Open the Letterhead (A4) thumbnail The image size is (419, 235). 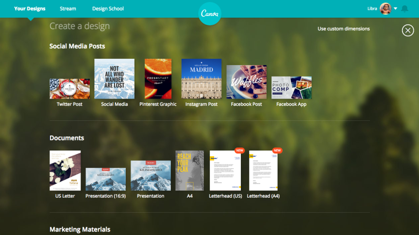pos(263,170)
